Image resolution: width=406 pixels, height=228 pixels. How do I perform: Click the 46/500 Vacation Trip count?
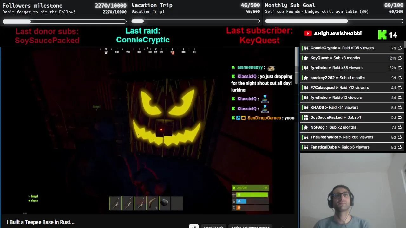[250, 5]
